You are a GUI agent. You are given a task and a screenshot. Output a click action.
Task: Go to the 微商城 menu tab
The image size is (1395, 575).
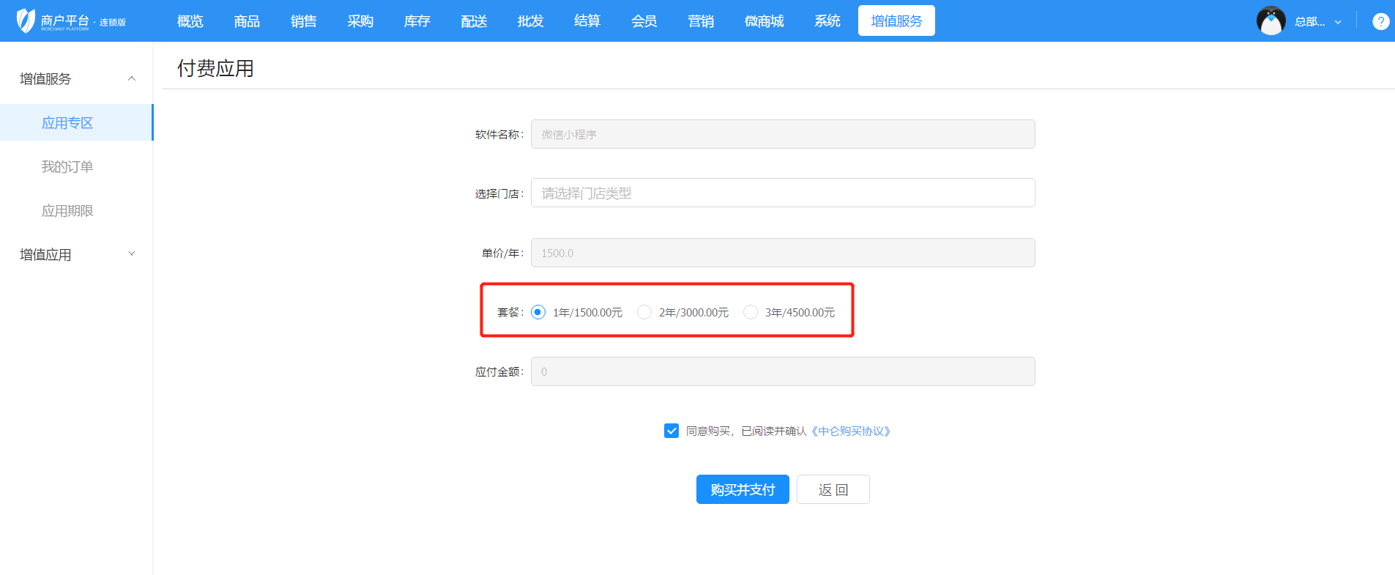[x=764, y=21]
